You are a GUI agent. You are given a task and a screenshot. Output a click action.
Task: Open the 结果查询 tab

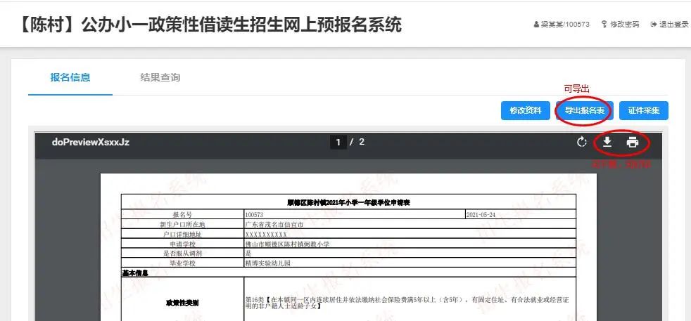(160, 78)
